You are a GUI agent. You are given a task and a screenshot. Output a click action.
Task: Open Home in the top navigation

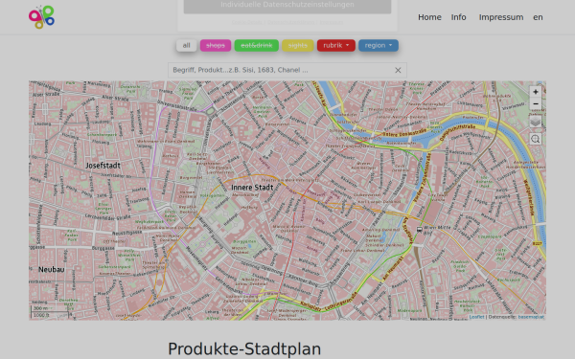[x=429, y=17]
